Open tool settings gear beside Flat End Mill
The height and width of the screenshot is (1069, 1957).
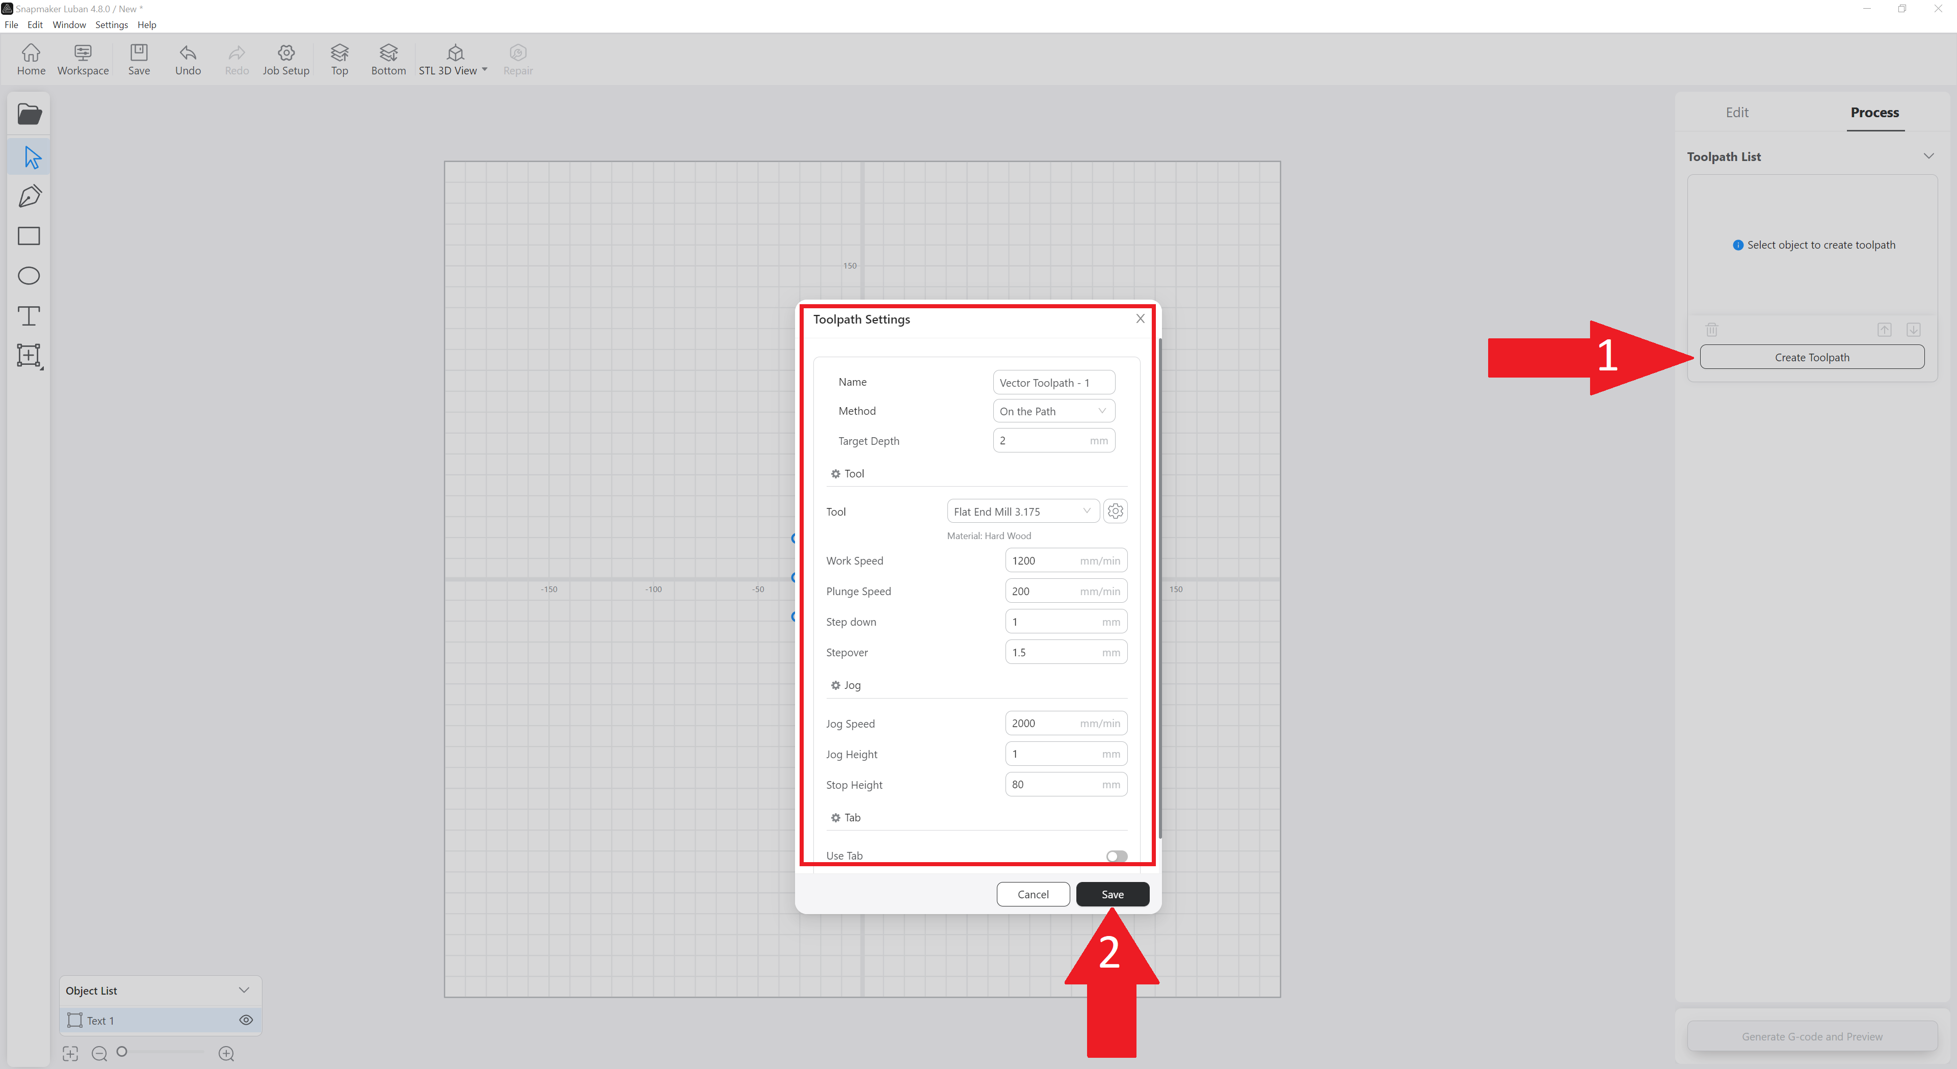point(1115,512)
